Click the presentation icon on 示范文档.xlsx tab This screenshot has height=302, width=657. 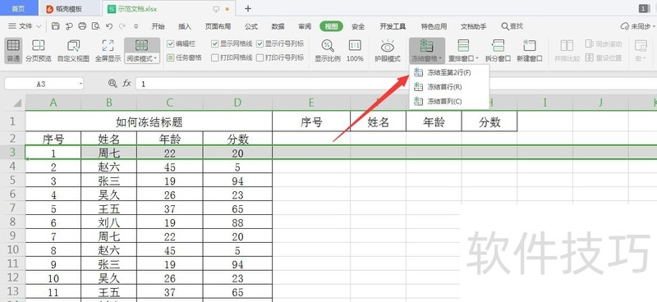coord(216,9)
